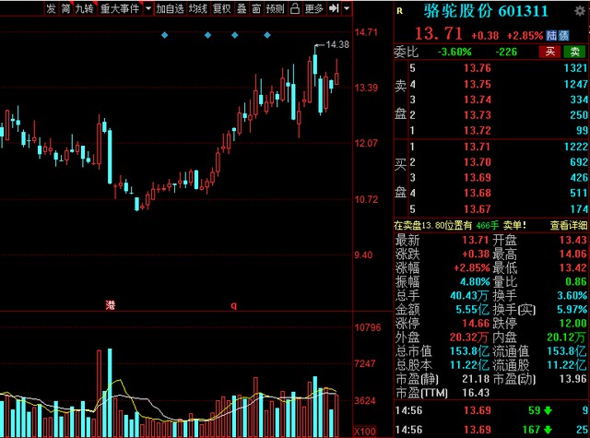Toggle the 均线 moving average lines
Image resolution: width=590 pixels, height=438 pixels.
tap(197, 9)
